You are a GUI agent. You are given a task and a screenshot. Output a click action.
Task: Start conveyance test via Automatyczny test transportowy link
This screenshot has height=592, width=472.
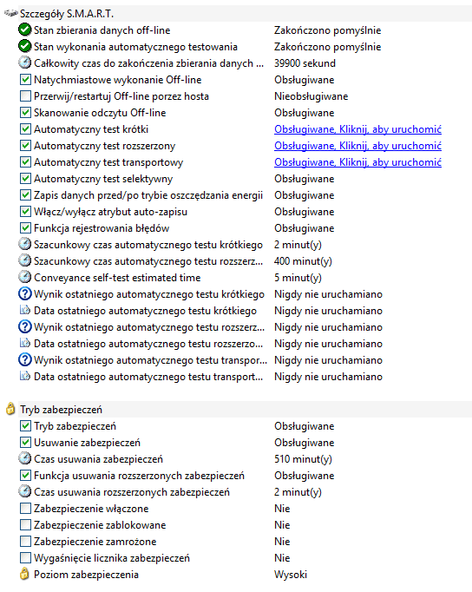point(357,162)
